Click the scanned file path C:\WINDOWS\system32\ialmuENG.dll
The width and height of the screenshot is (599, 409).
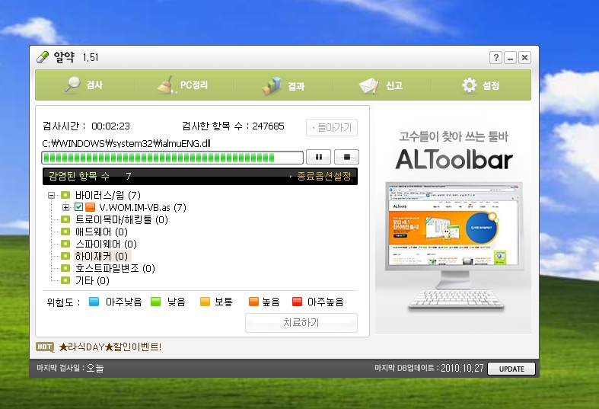pyautogui.click(x=126, y=144)
